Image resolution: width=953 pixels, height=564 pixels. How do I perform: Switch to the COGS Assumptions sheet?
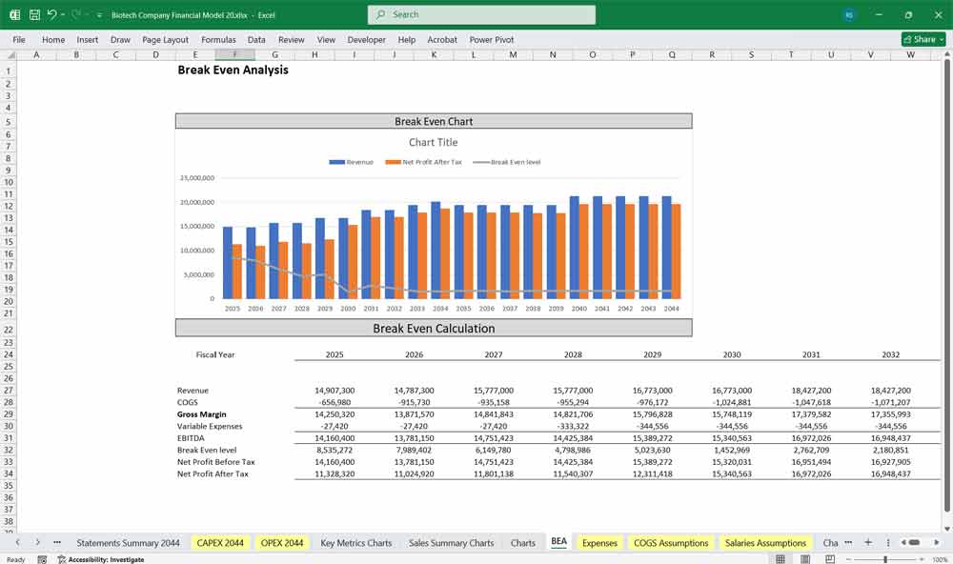670,543
